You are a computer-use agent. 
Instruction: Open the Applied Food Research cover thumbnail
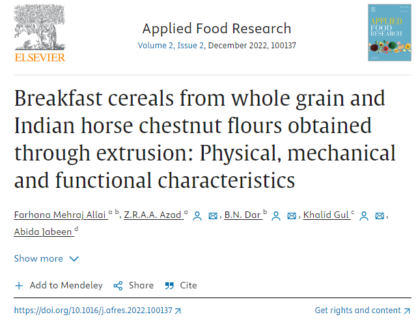[389, 33]
